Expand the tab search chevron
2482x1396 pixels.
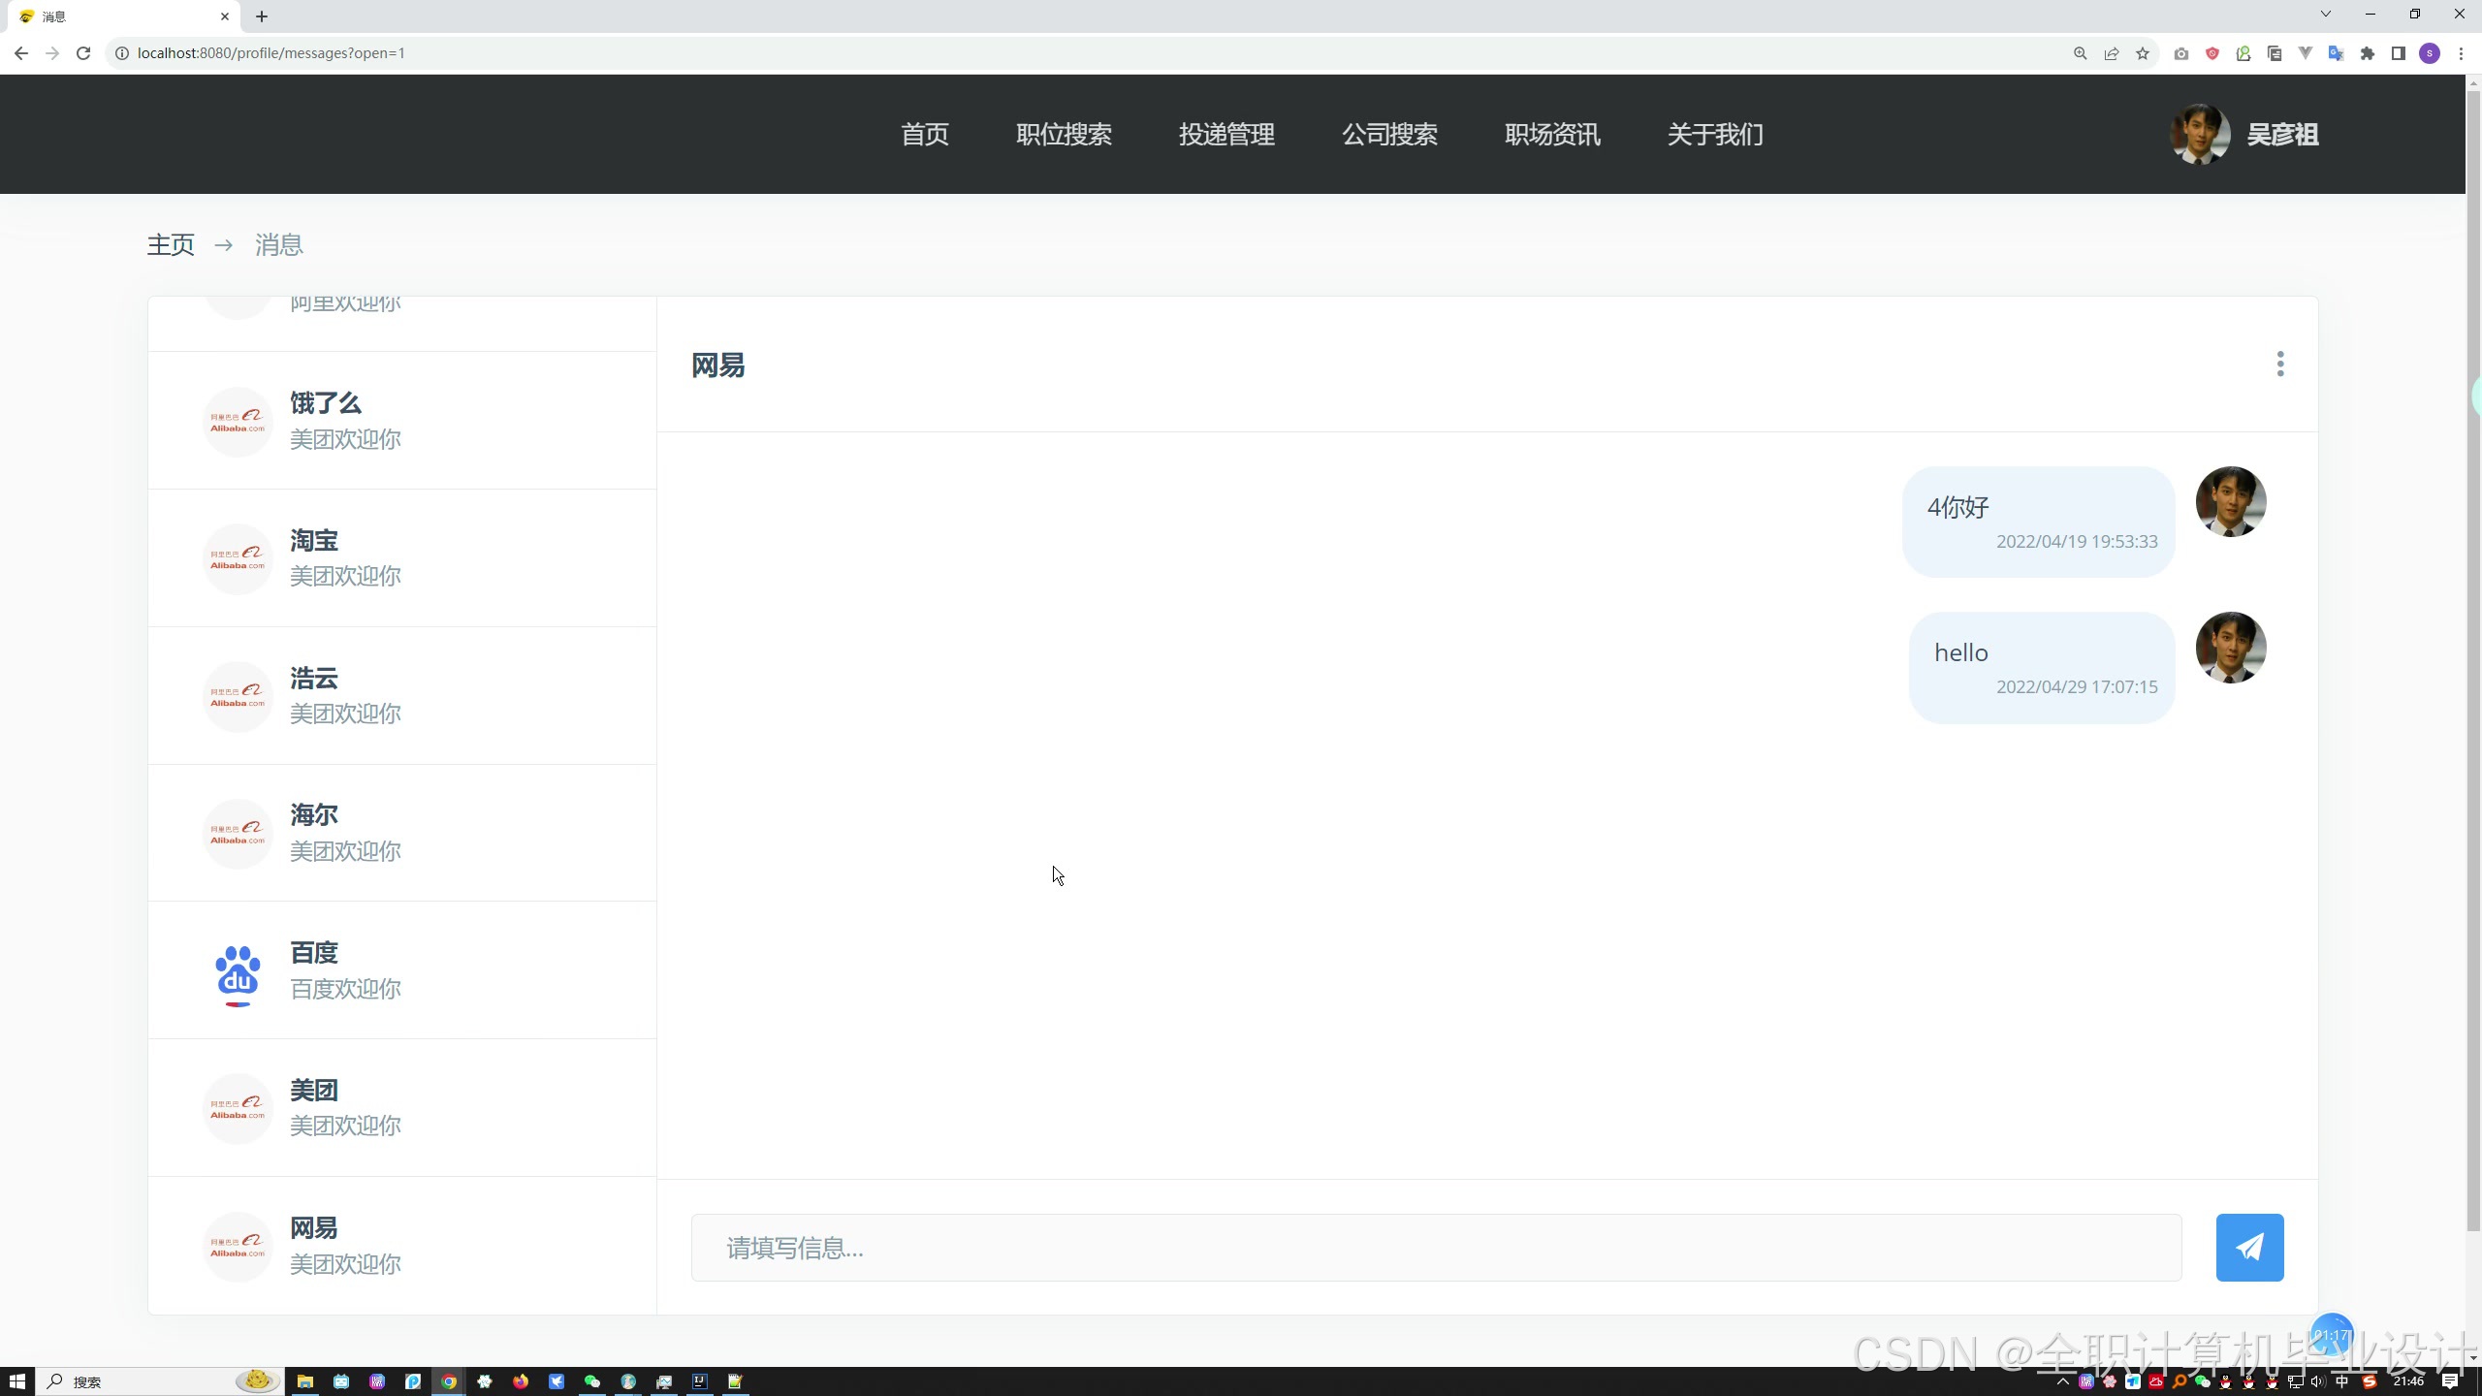2325,15
